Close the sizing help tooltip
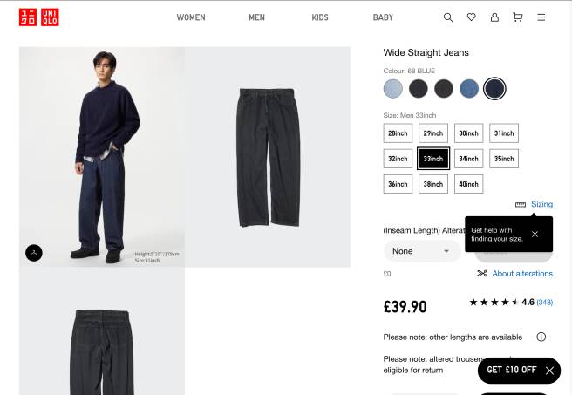Viewport: 572px width, 395px height. 535,234
